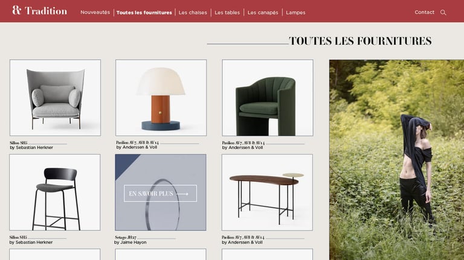Open the black bar stool thumbnail
The height and width of the screenshot is (260, 464).
(55, 192)
